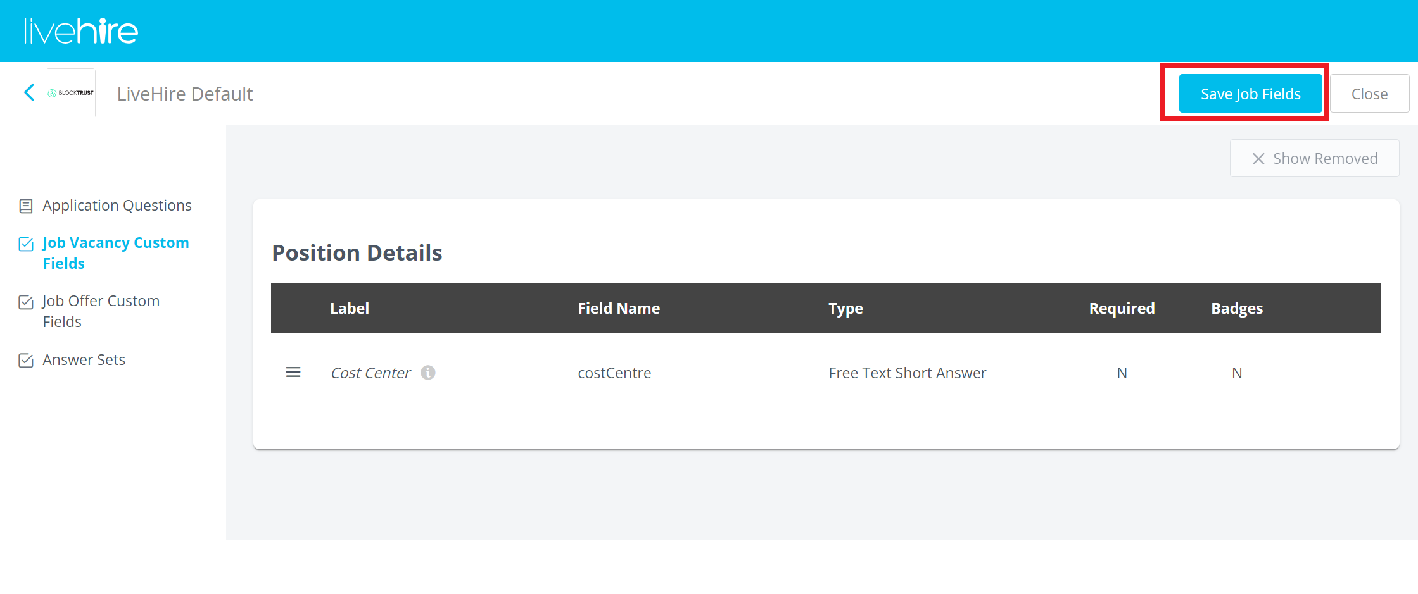Click the Label column header
The width and height of the screenshot is (1418, 594).
tap(349, 309)
